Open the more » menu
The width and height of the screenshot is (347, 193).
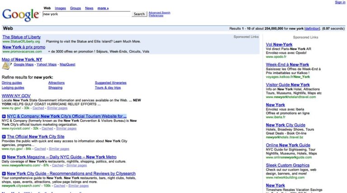click(x=103, y=8)
